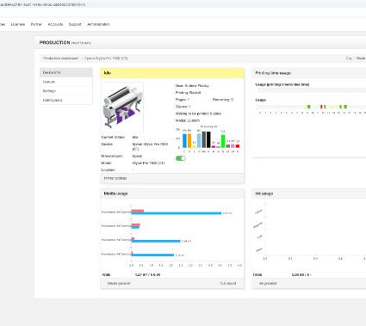Click the 'Usage (printing time/online time)' label

click(282, 84)
